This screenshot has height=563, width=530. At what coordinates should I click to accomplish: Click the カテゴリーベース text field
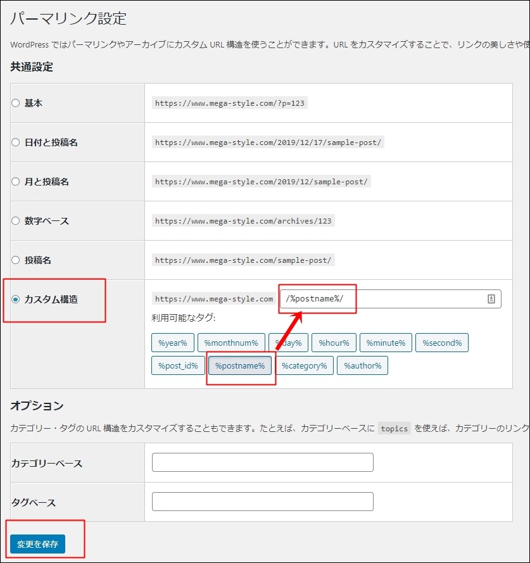(262, 462)
